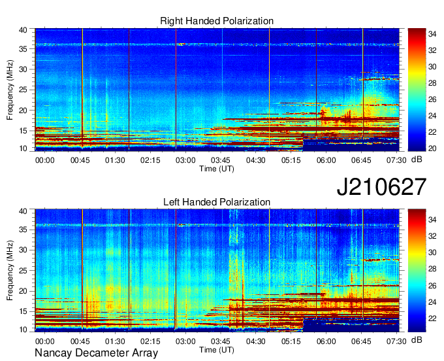Click 01:30 time tick on right-handed plot
Screen dimensions: 444x361
(x=115, y=160)
